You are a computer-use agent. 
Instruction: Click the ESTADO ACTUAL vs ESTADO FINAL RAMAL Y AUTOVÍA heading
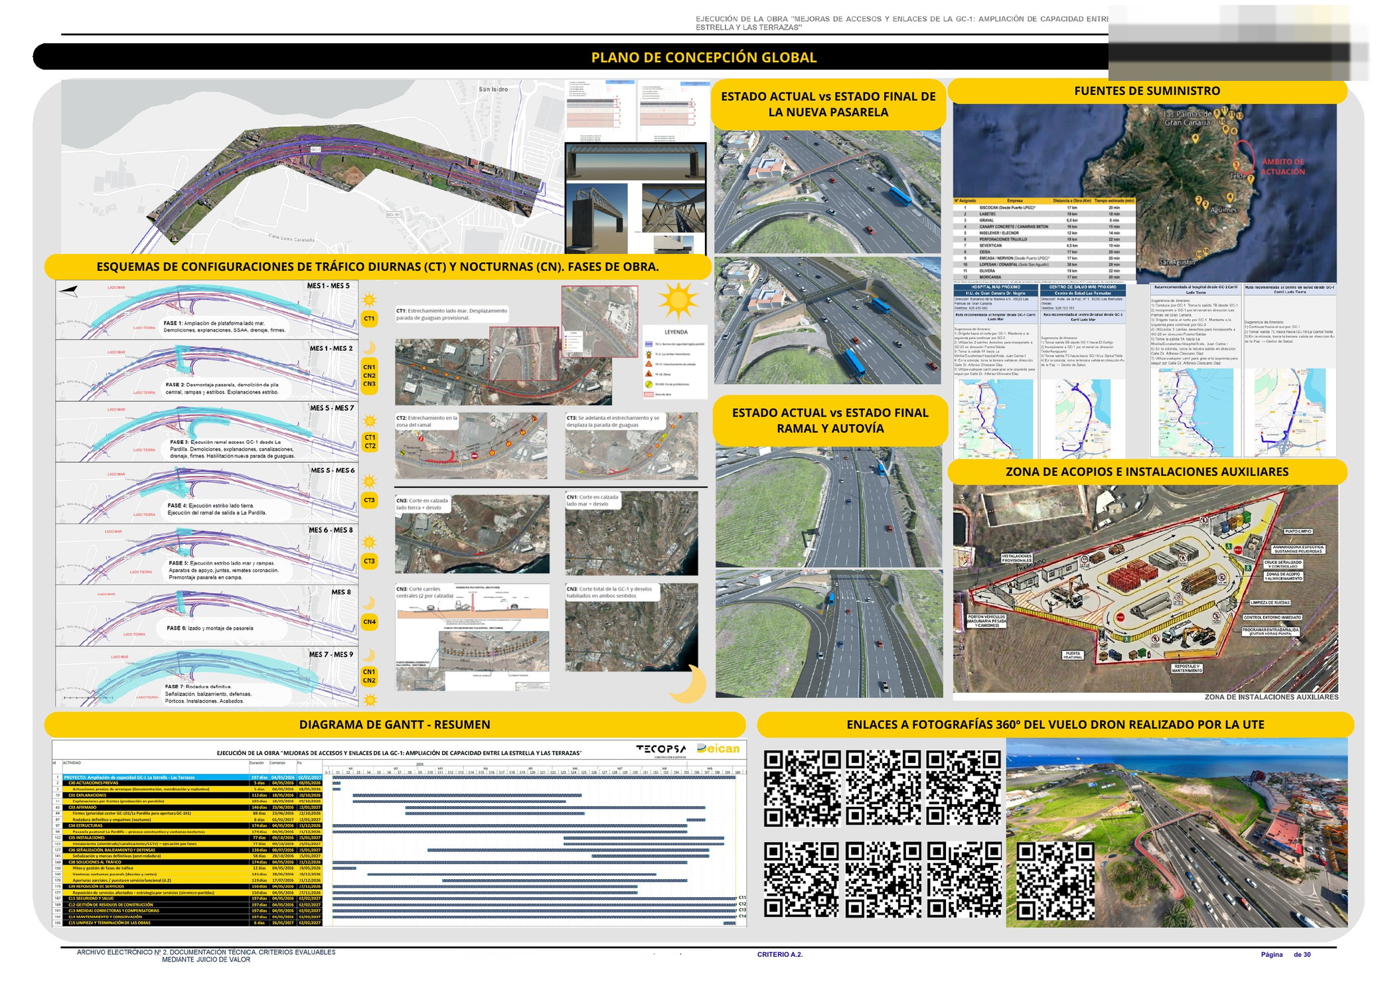click(830, 421)
